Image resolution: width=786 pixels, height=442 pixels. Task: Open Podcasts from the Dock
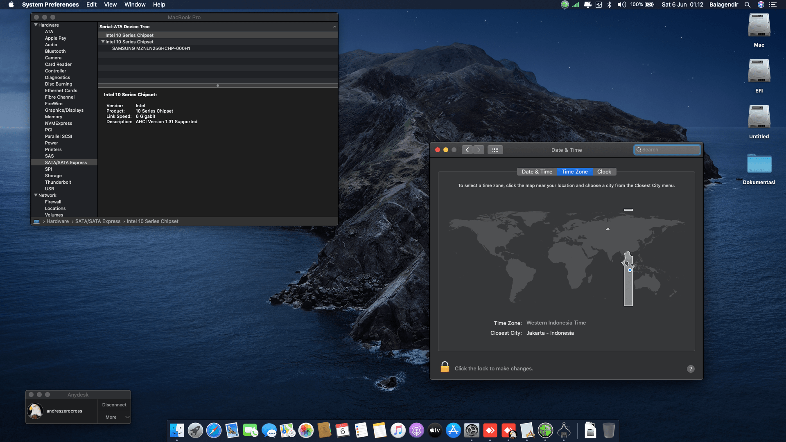click(416, 430)
